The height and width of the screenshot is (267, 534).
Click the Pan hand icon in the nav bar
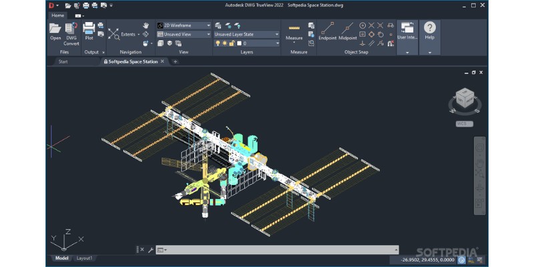[480, 162]
